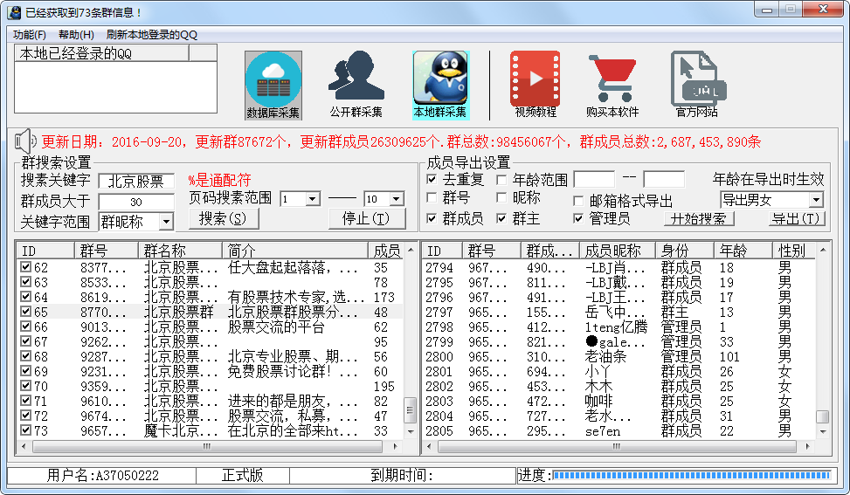
Task: Click the 搜索关键字 input field
Action: 135,182
